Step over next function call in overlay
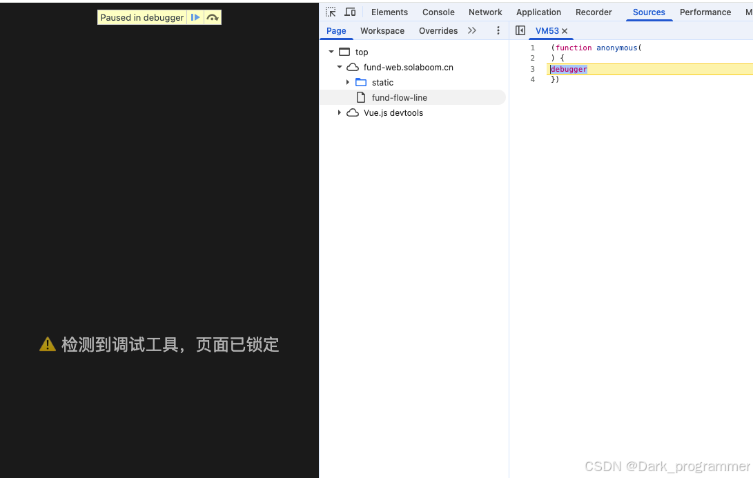The height and width of the screenshot is (478, 753). point(213,17)
